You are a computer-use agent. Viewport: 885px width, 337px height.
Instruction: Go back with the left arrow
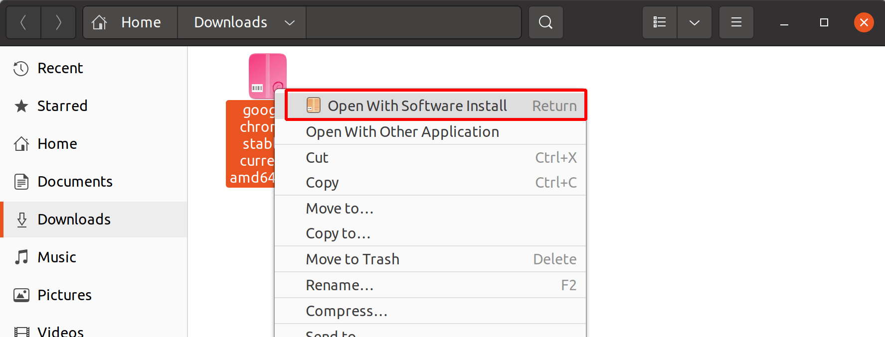click(x=23, y=22)
